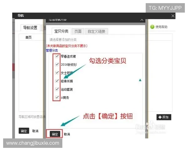Click the 早春连衣裙 label text

coord(68,56)
